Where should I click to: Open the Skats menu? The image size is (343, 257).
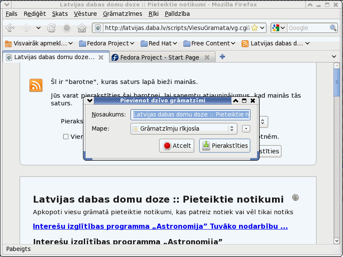tap(60, 14)
